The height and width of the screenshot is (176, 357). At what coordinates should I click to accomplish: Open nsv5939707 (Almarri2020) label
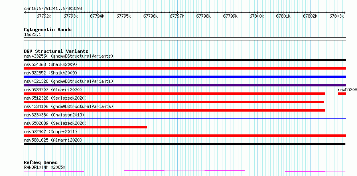tap(53, 90)
